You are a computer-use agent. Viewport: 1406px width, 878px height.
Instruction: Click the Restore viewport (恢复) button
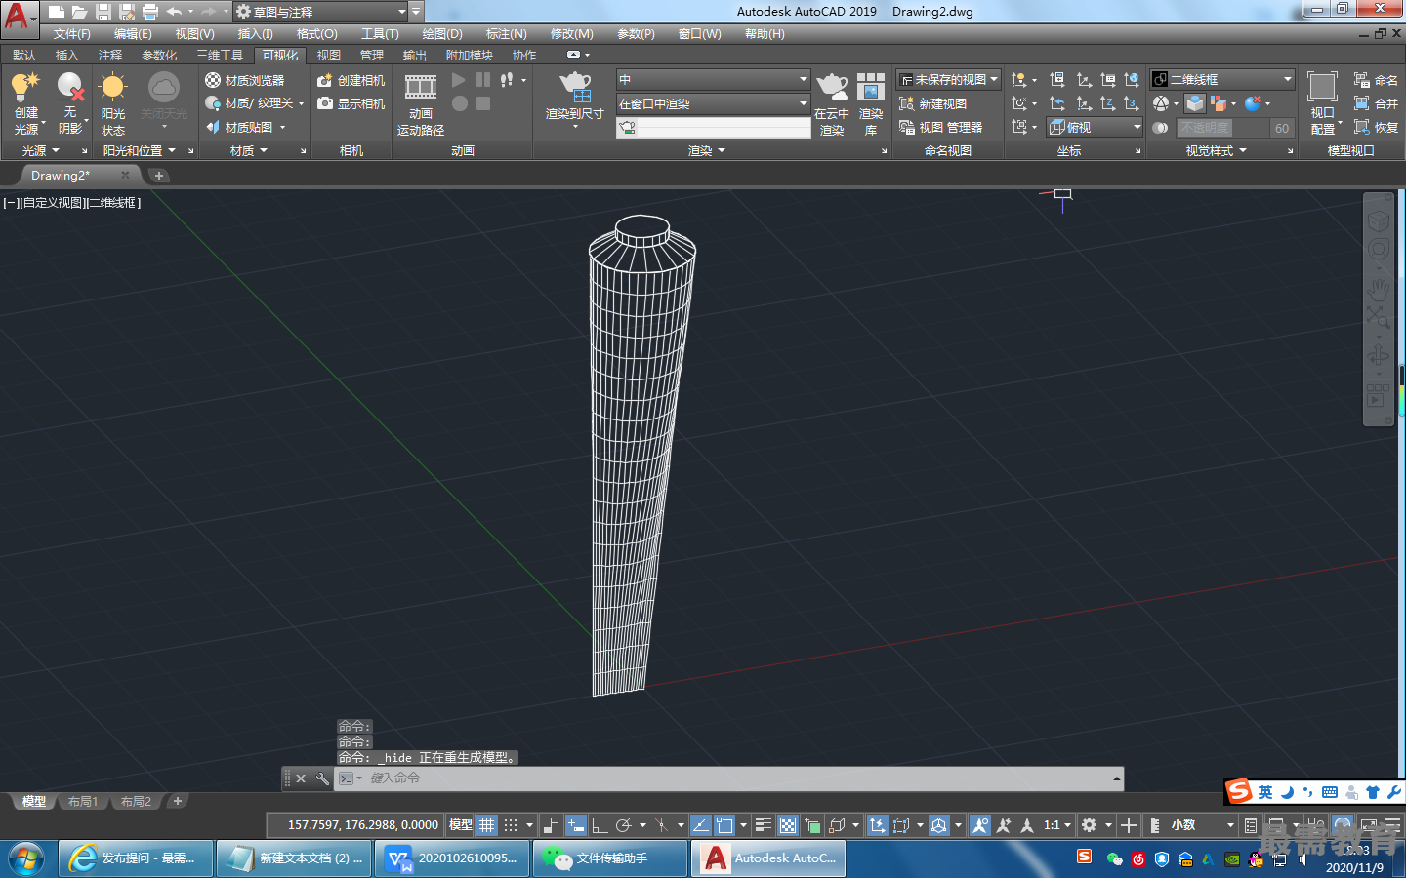[x=1376, y=127]
